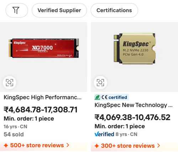Image resolution: width=178 pixels, height=152 pixels.
Task: Open the filter funnel icon button
Action: (17, 10)
